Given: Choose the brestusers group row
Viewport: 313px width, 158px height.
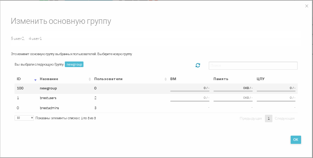Looking at the screenshot, I should tap(48, 98).
